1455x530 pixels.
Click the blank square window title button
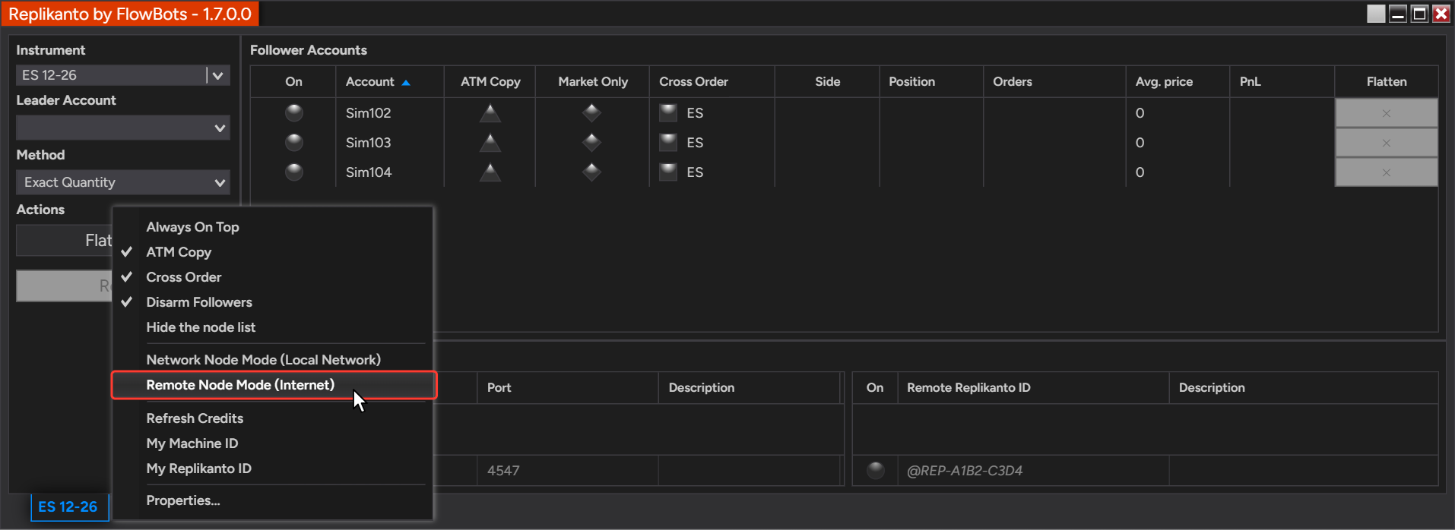click(1376, 14)
